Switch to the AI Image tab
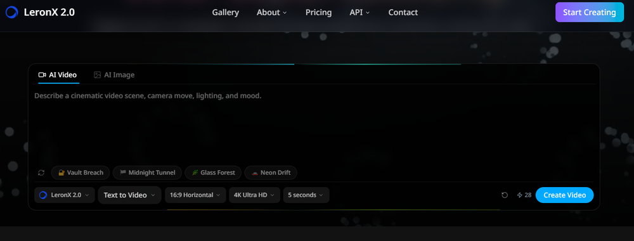This screenshot has width=634, height=241. (114, 75)
